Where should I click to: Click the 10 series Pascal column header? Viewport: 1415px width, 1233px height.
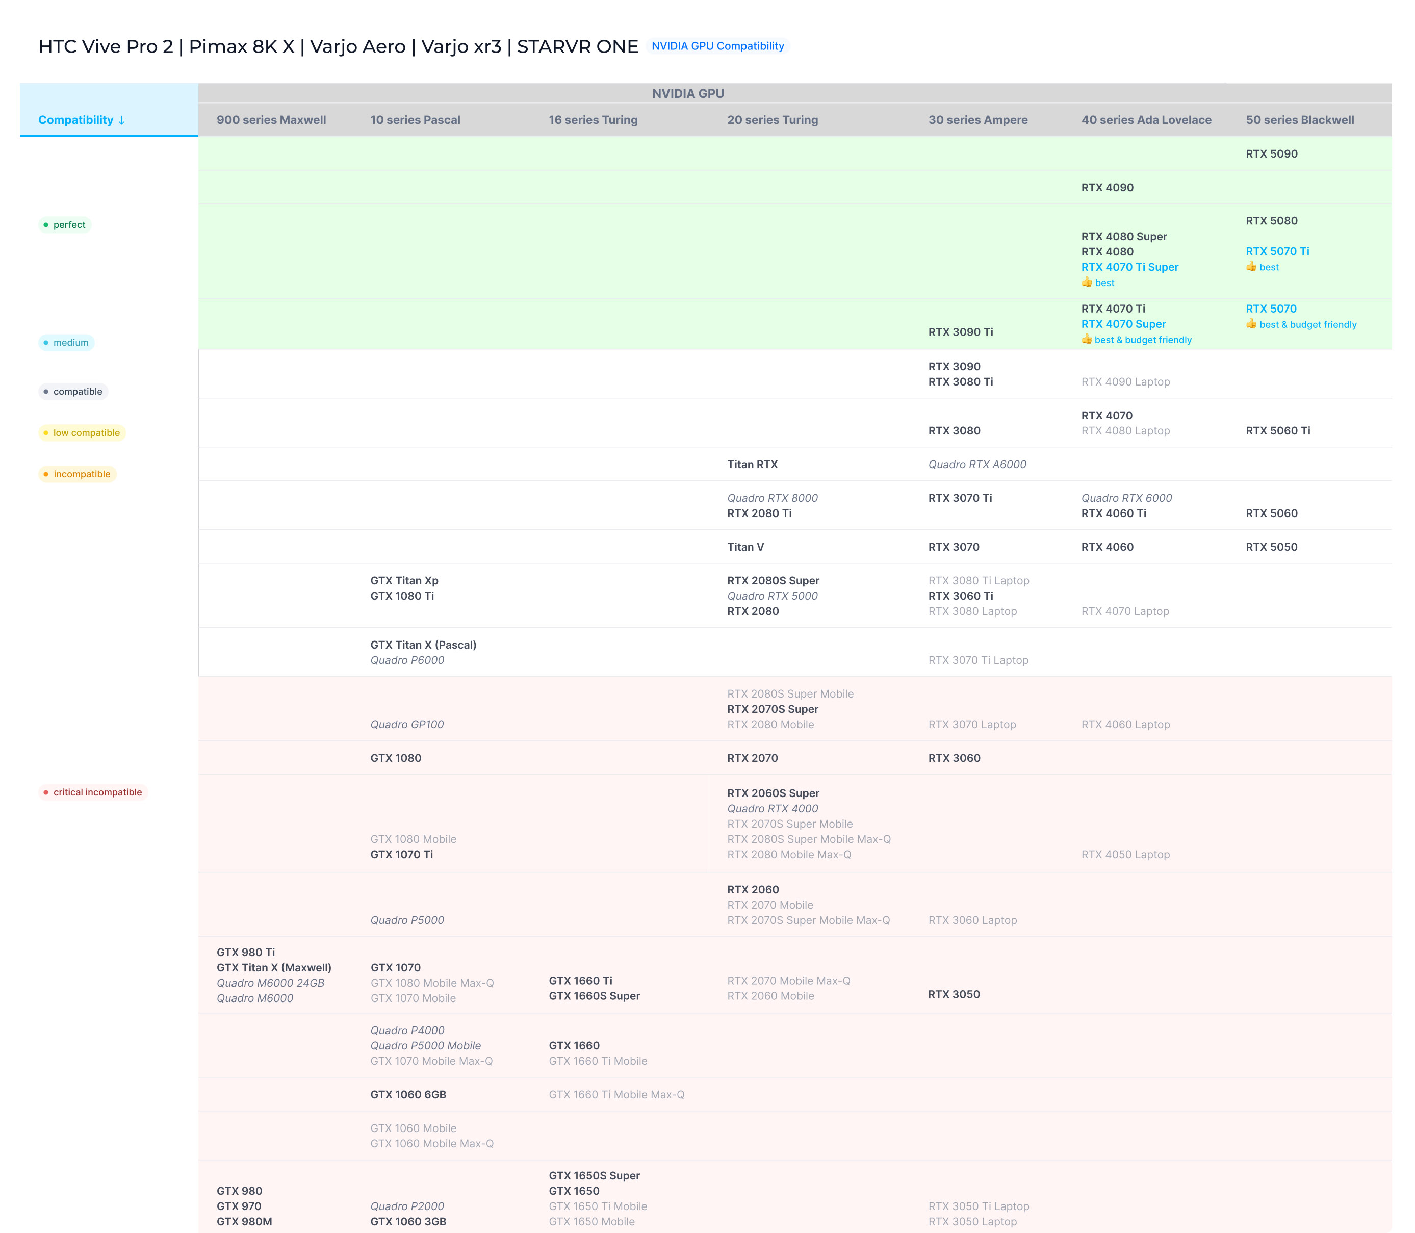415,120
